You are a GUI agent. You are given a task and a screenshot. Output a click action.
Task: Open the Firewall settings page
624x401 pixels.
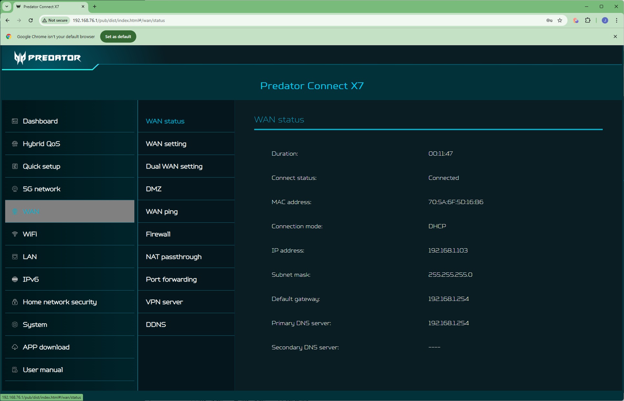pos(158,234)
